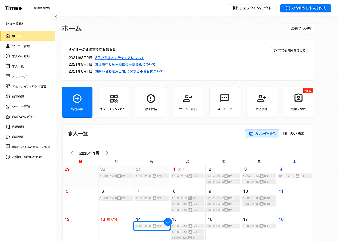338x241 pixels.
Task: Click the 店舗へのレビュー thumbs-up icon
Action: 8,117
